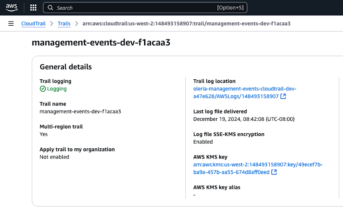Focus the top Search input field
Screen dimensions: 343x210
[145, 8]
